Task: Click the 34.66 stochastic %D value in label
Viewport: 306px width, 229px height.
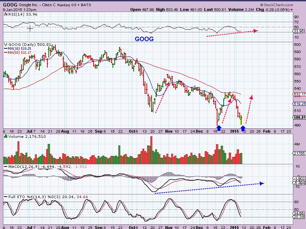Action: [x=82, y=197]
